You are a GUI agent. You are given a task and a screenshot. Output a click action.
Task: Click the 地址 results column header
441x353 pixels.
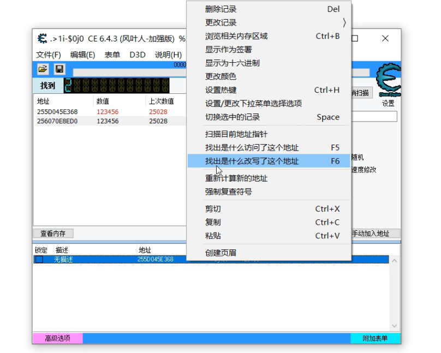coord(43,101)
